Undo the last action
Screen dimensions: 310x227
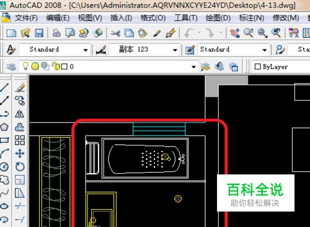pos(189,33)
